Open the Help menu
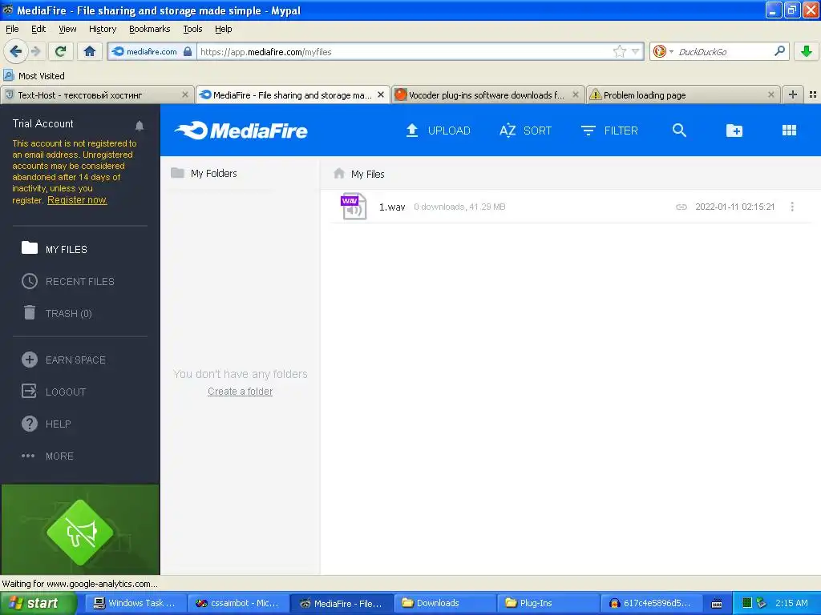This screenshot has width=821, height=615. (x=223, y=29)
